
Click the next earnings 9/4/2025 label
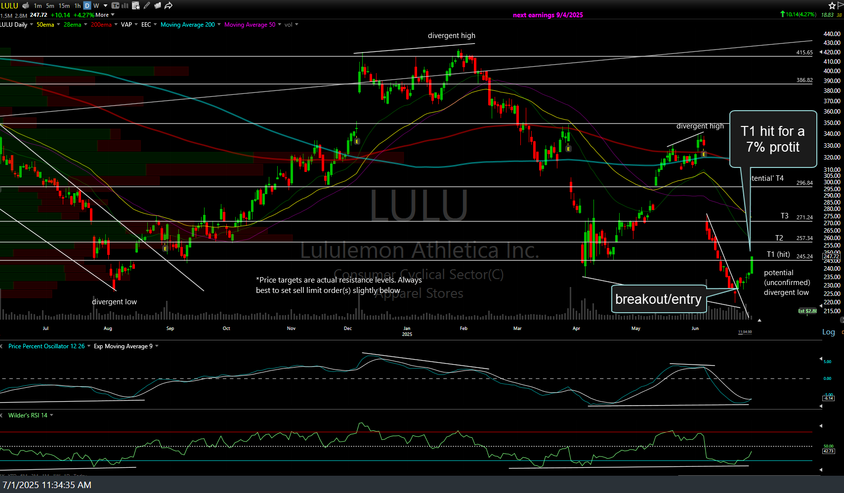(x=548, y=15)
